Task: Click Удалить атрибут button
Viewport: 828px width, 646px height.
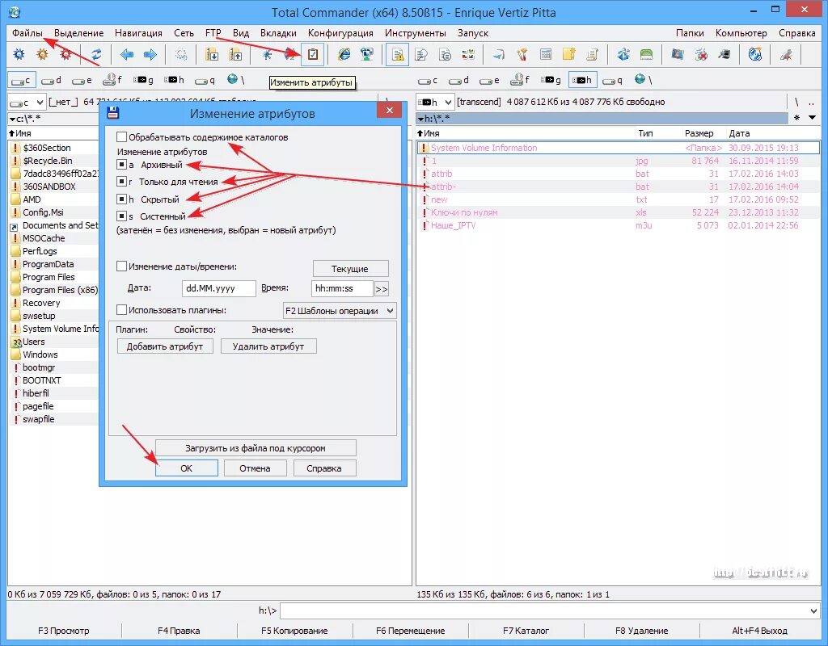Action: point(268,346)
